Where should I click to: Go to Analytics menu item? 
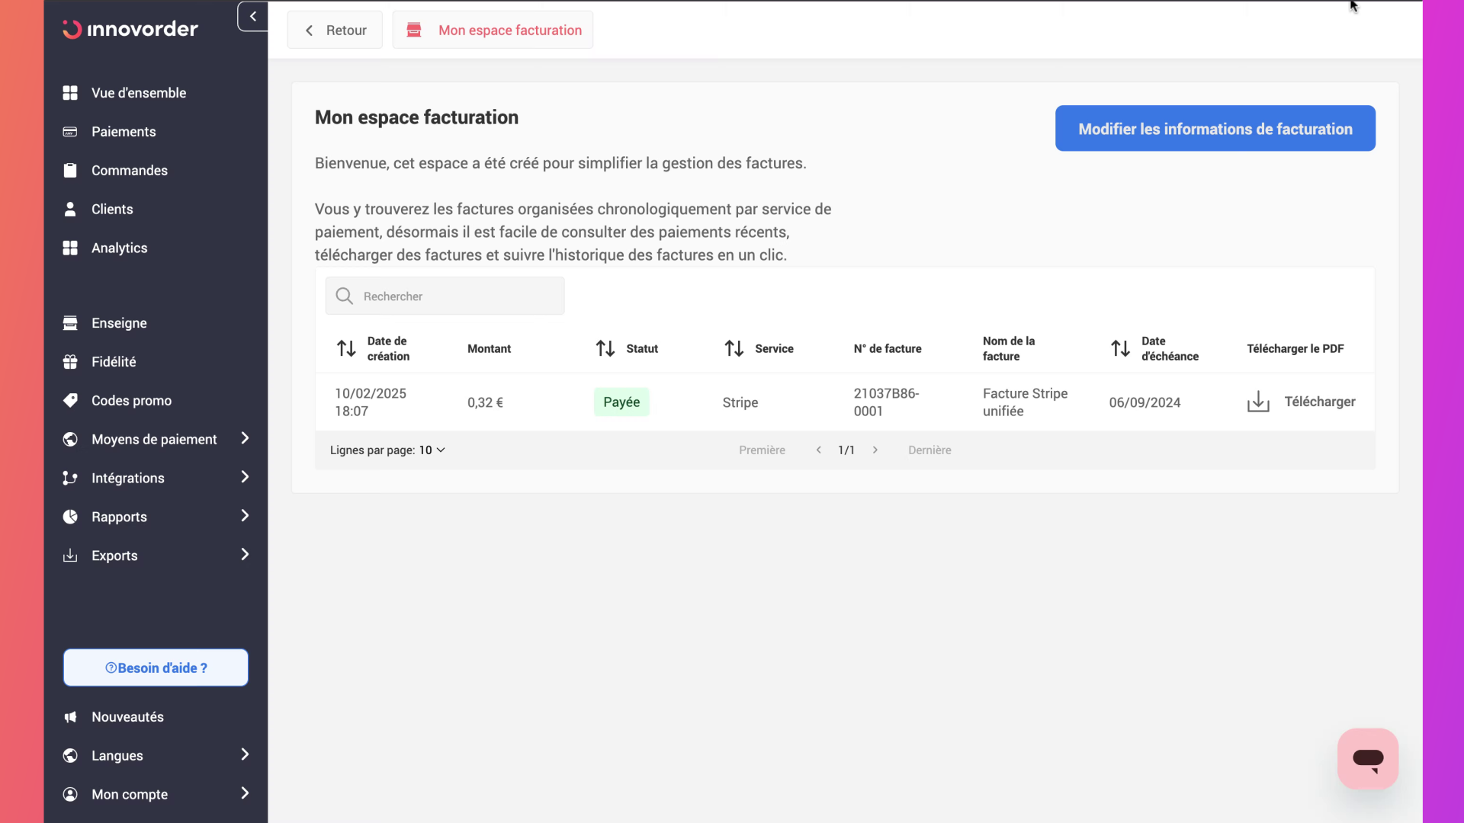pos(119,248)
